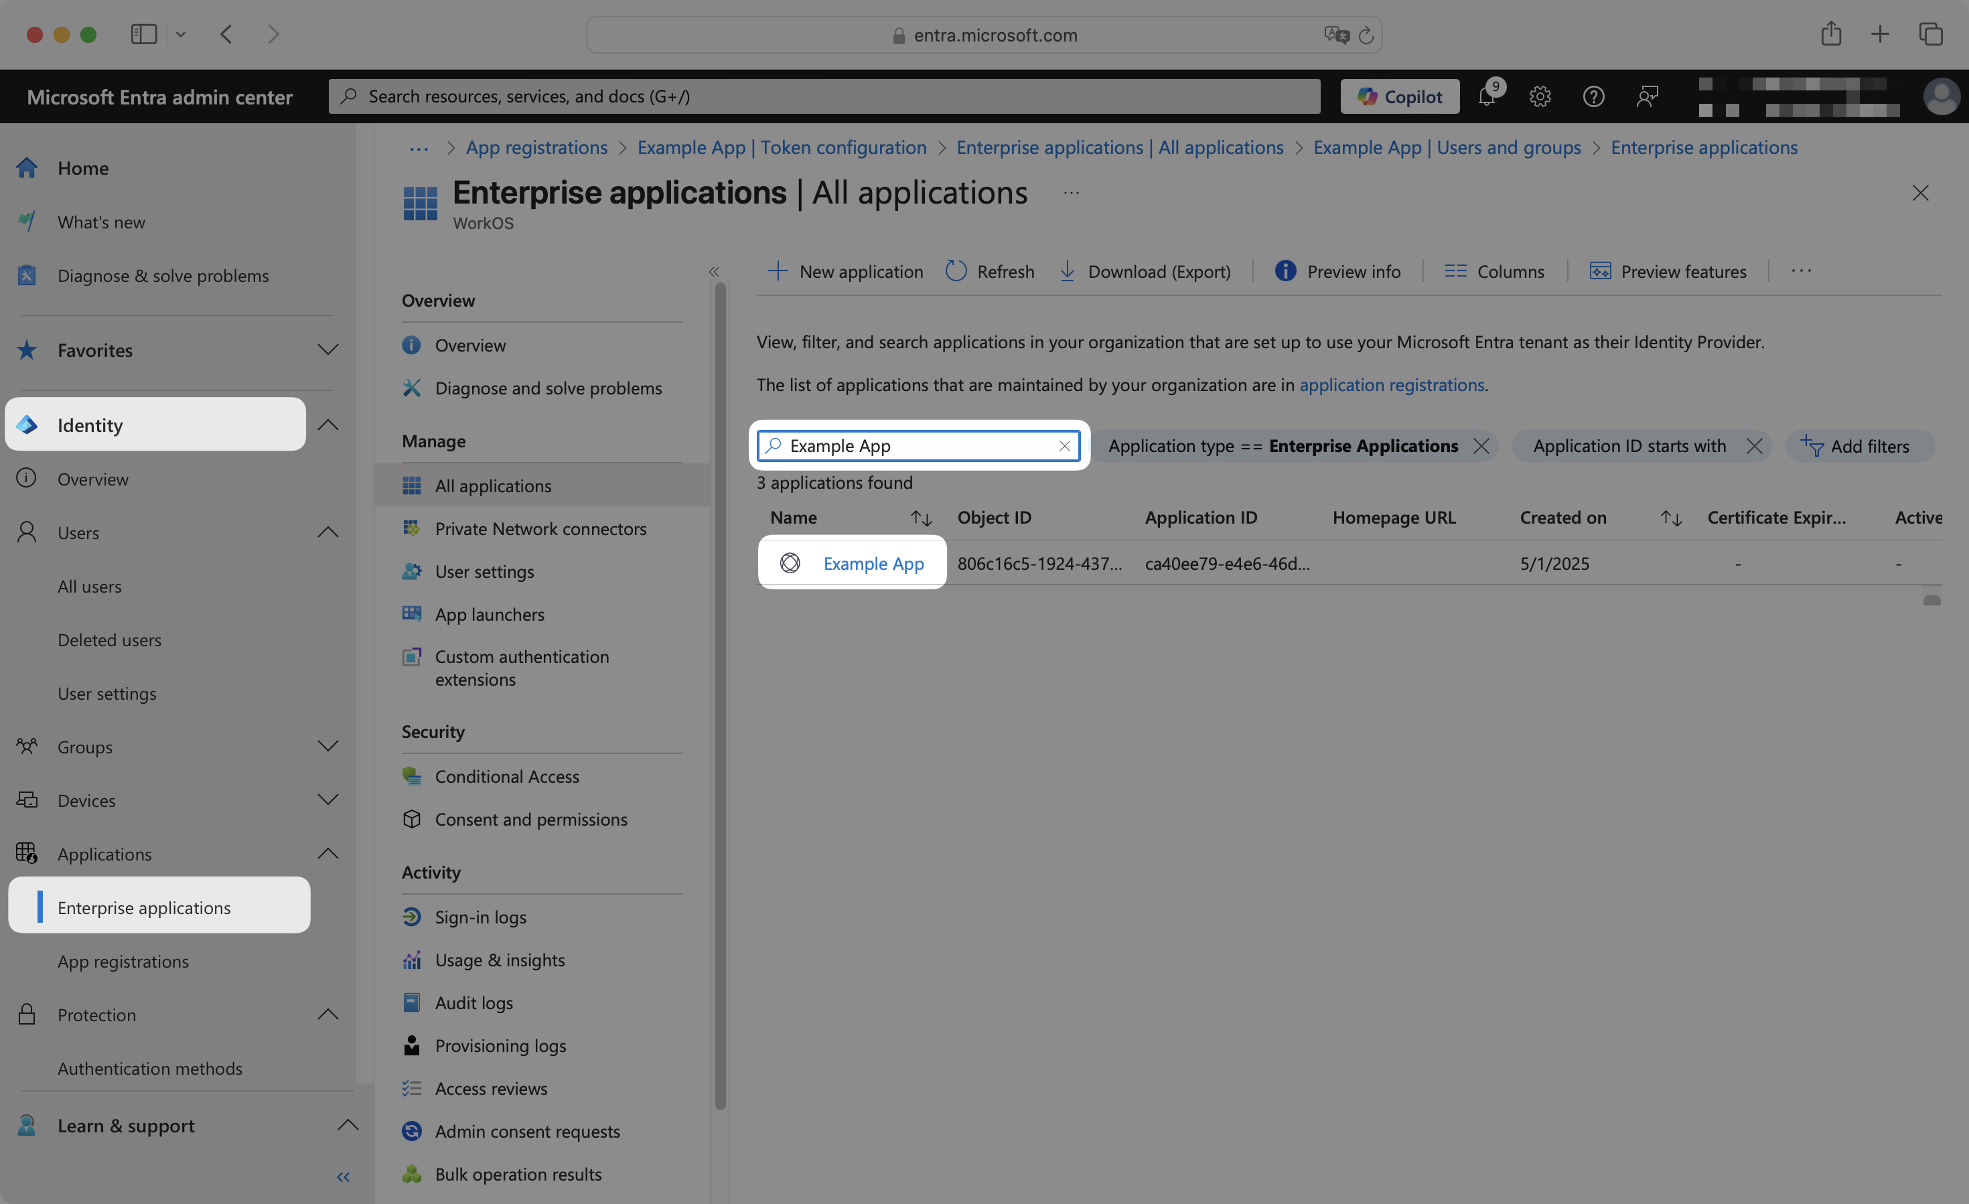Click inside the application search field
This screenshot has height=1204, width=1969.
[919, 446]
